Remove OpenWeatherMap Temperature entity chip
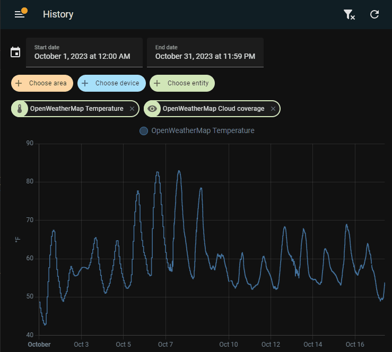The width and height of the screenshot is (392, 352). point(132,109)
